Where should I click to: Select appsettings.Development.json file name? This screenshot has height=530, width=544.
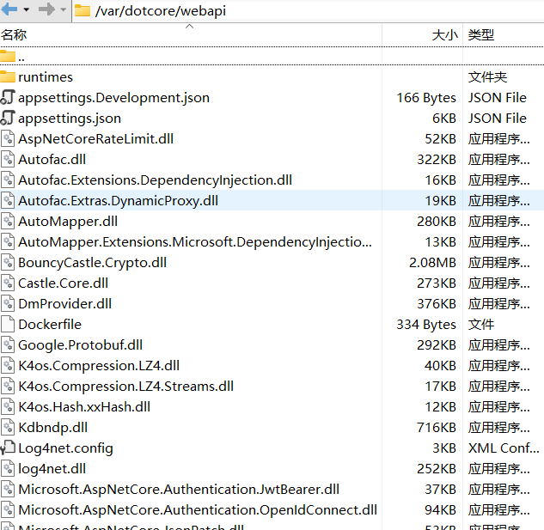113,98
